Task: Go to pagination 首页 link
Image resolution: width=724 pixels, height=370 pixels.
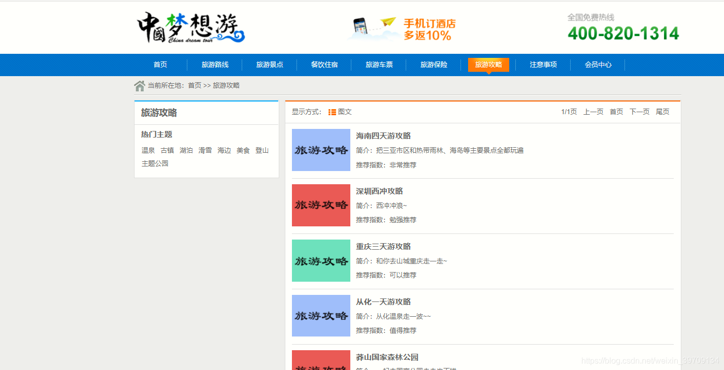Action: 616,112
